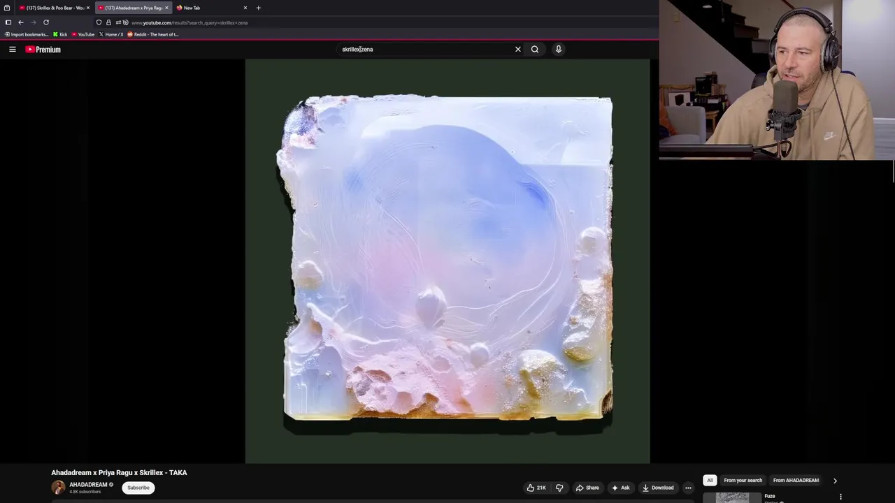This screenshot has height=503, width=895.
Task: Select 'From AHADADREAM' chip
Action: (796, 481)
